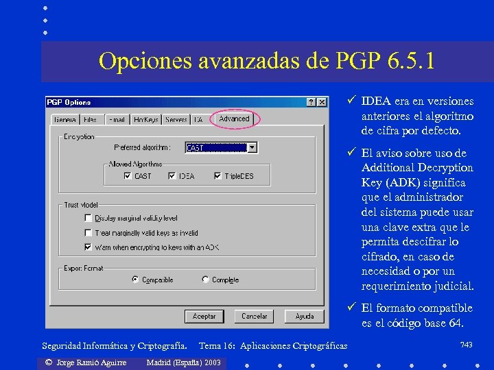Uncheck the CAST allowed algorithm checkbox

(128, 176)
